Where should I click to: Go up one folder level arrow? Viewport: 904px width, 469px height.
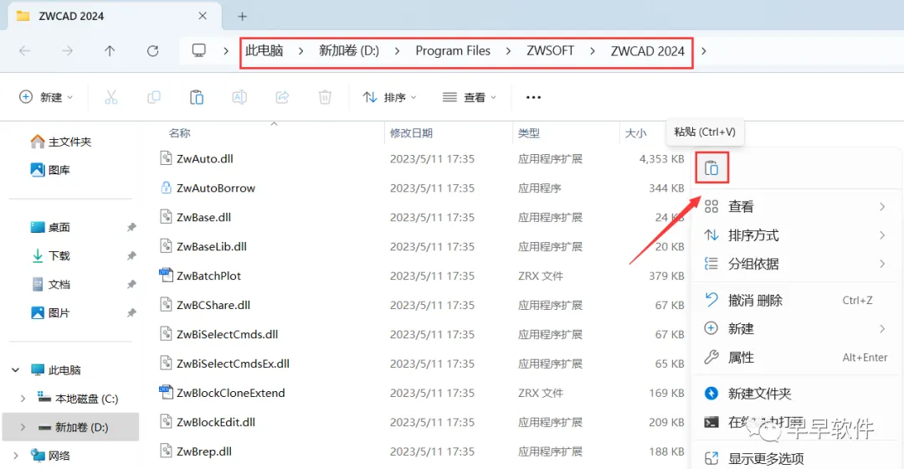(110, 51)
